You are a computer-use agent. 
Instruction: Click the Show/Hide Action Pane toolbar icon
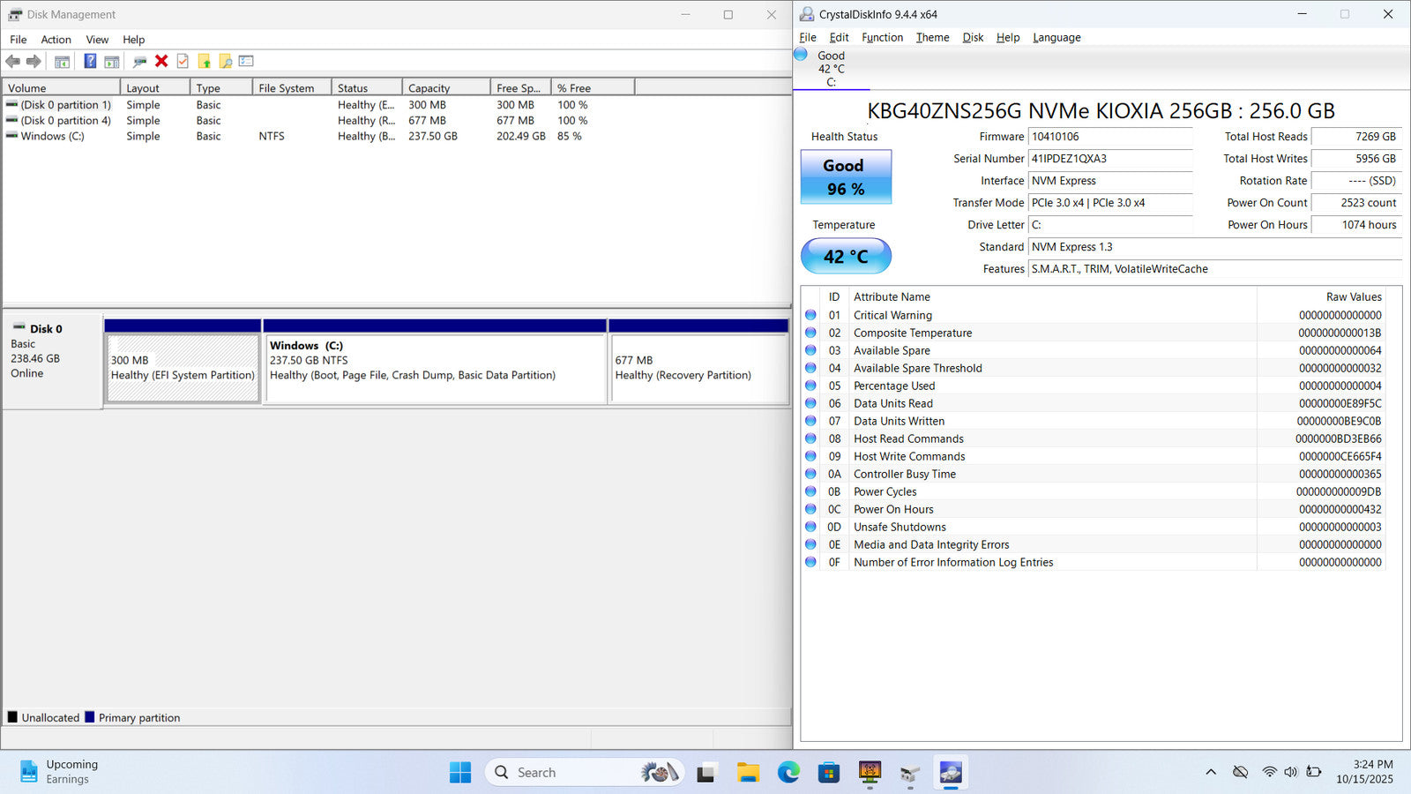tap(112, 62)
